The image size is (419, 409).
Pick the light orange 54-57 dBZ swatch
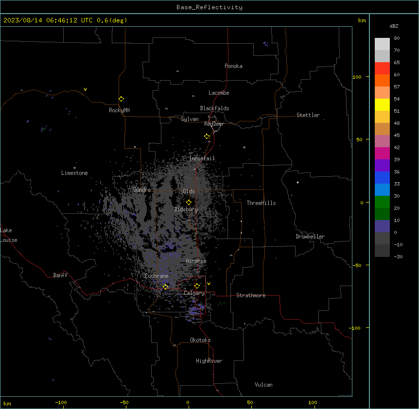tap(382, 93)
